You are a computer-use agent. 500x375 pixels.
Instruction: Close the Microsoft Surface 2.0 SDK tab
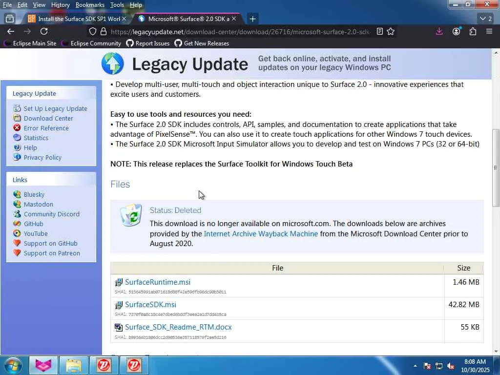234,19
